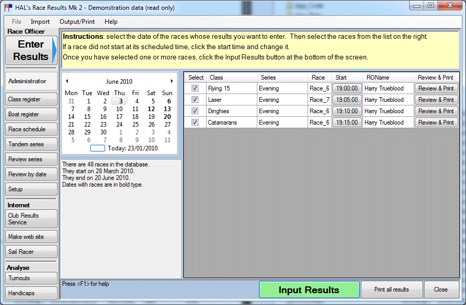This screenshot has width=466, height=305.
Task: Open Sail Racer
Action: click(31, 252)
